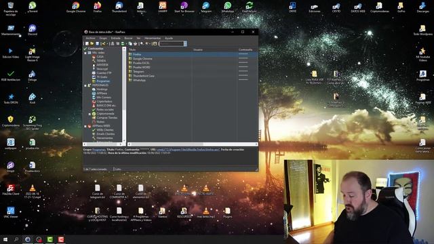Open the Kodi desktop shortcut
Viewport: 434px width, 244px height.
(33, 98)
